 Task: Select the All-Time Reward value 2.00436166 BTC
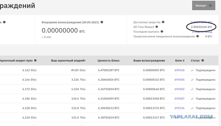(x=201, y=27)
